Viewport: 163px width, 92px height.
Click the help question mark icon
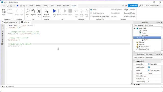[140, 6]
